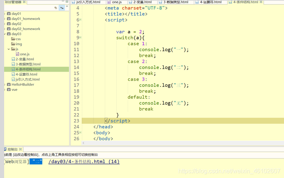Click the default: keyword in the code

139,97
